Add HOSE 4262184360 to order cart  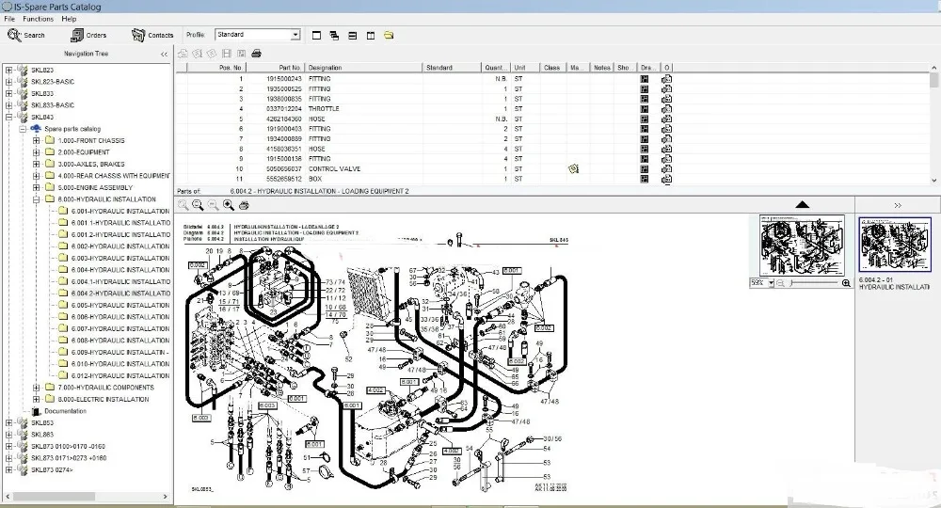coord(666,119)
